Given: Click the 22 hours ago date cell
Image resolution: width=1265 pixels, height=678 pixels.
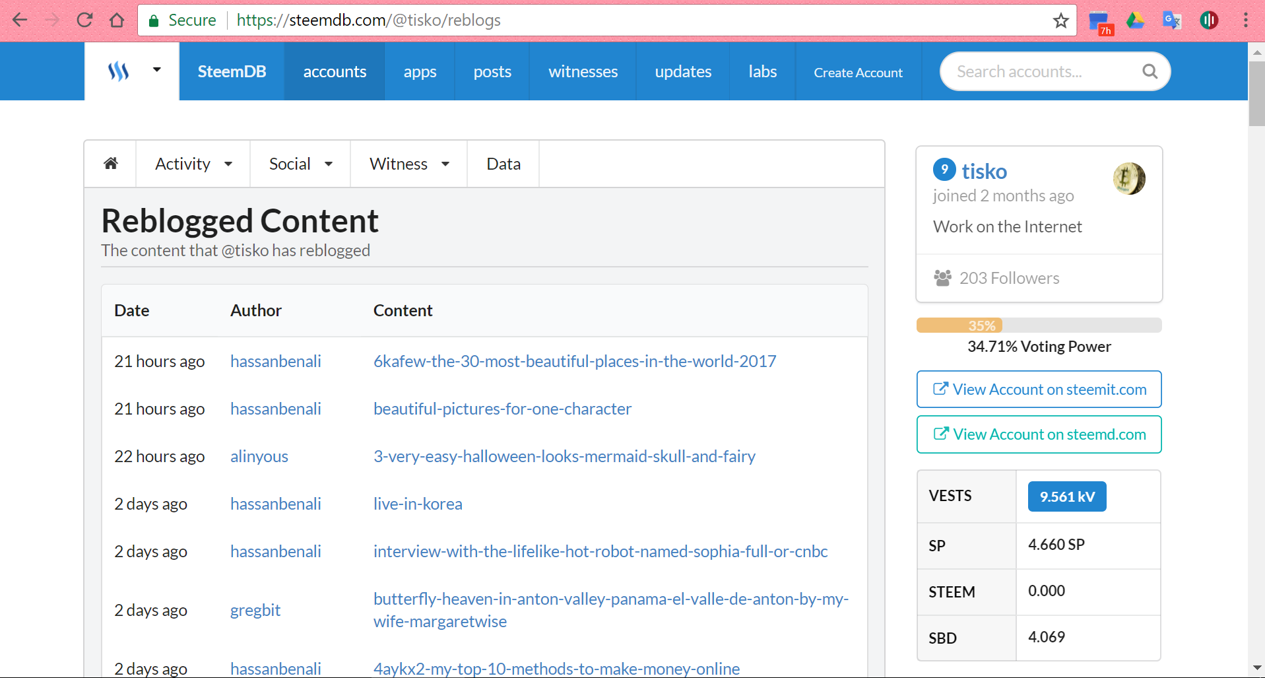Looking at the screenshot, I should point(160,456).
